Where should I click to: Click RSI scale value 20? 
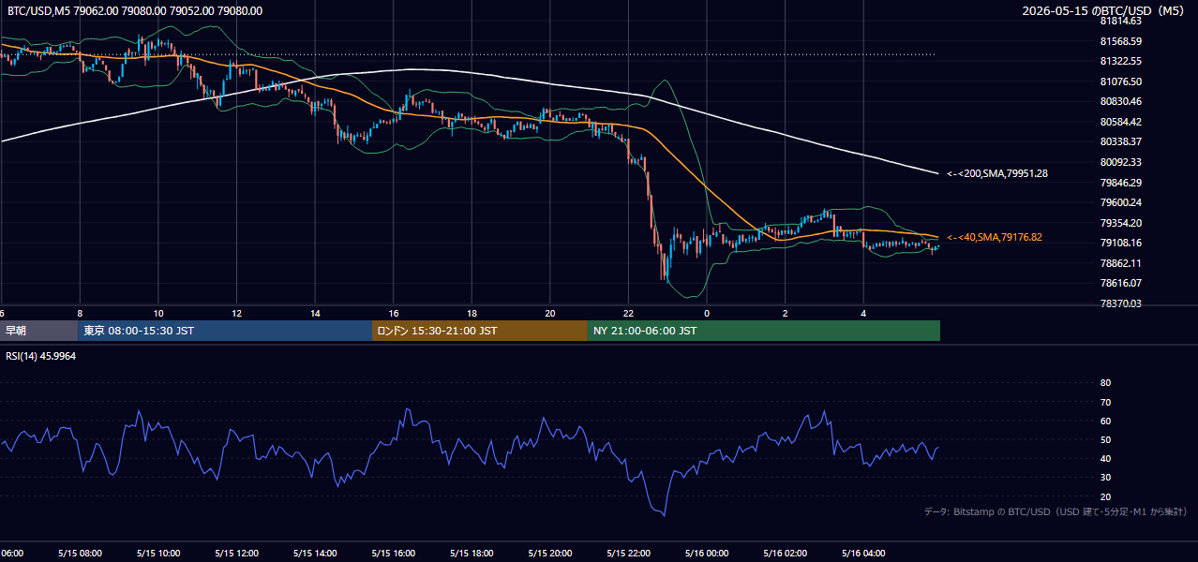click(x=1105, y=496)
